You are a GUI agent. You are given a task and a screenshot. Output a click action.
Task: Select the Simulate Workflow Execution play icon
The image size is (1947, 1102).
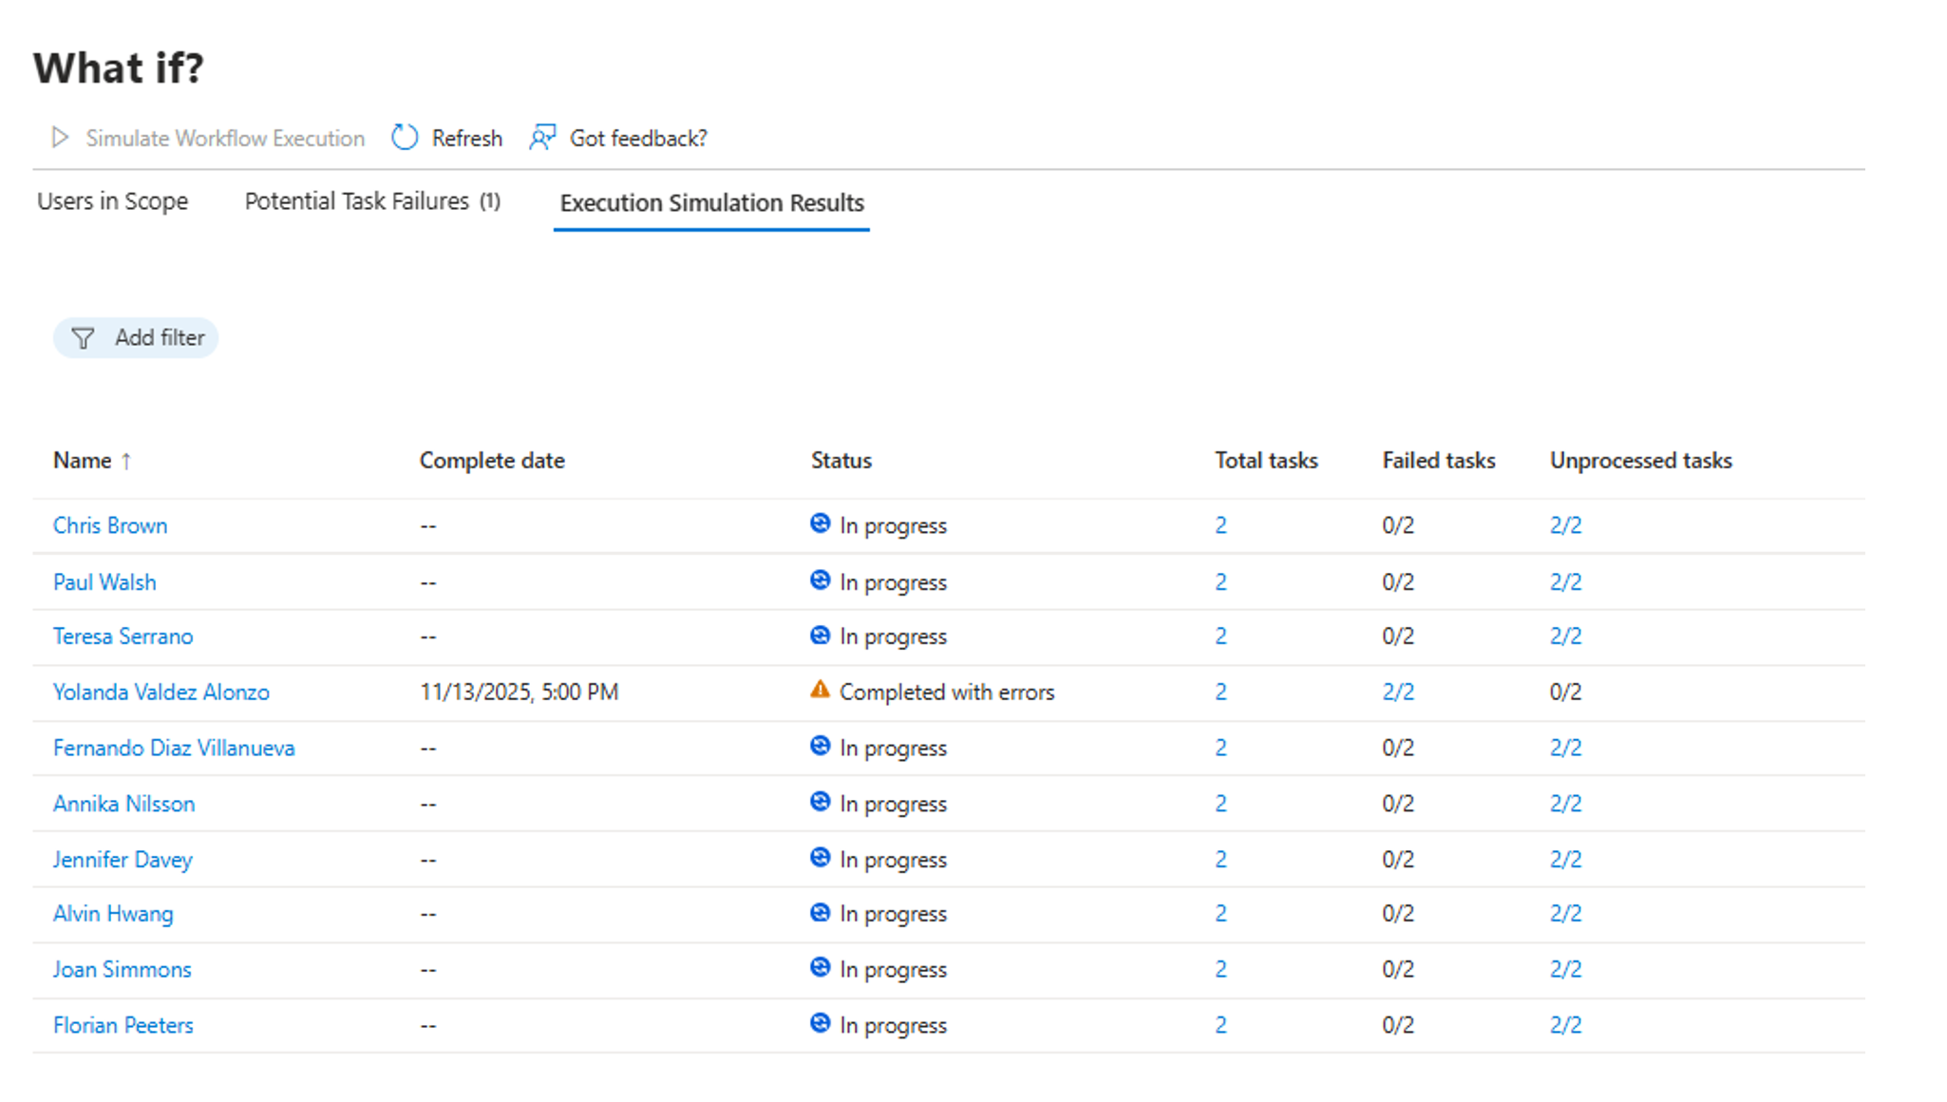tap(60, 137)
